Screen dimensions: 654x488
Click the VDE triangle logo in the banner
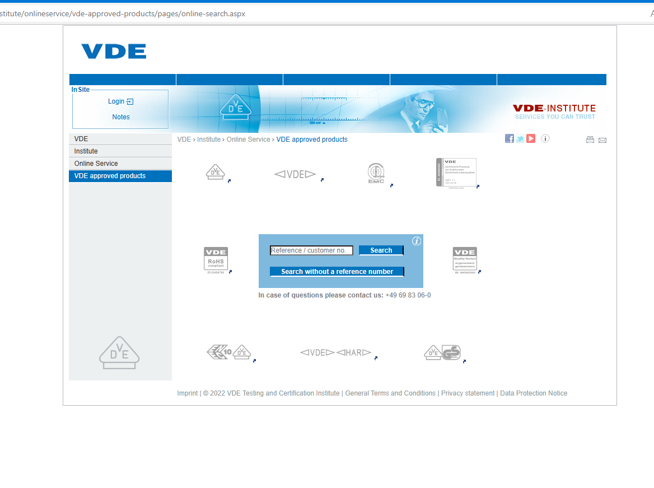click(x=236, y=107)
